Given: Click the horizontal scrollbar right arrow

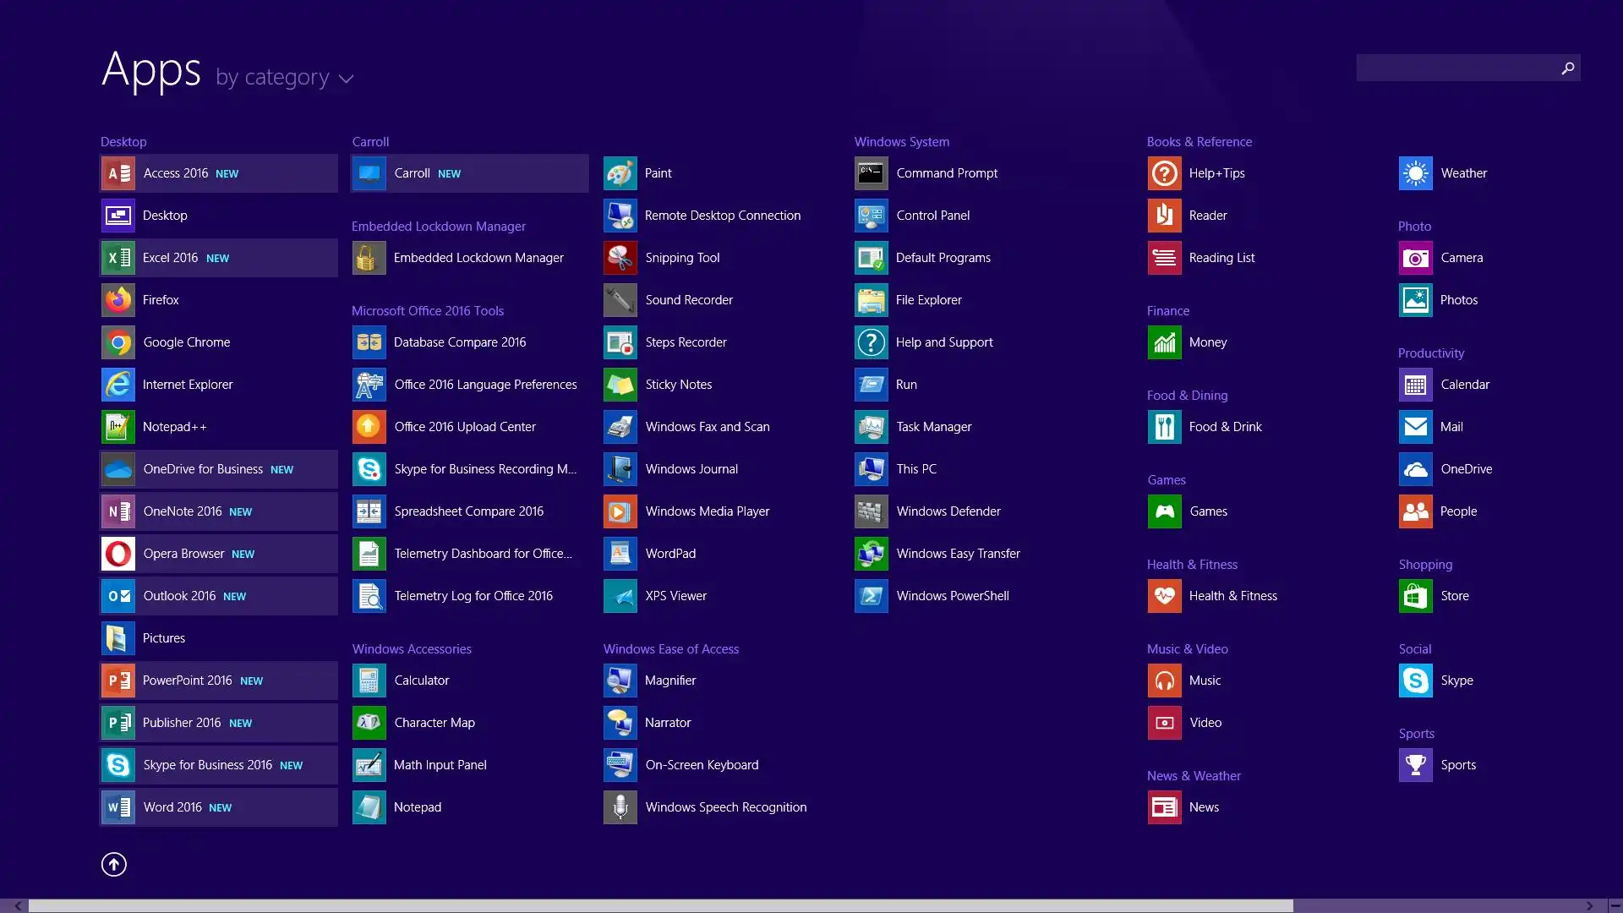Looking at the screenshot, I should pyautogui.click(x=1589, y=905).
